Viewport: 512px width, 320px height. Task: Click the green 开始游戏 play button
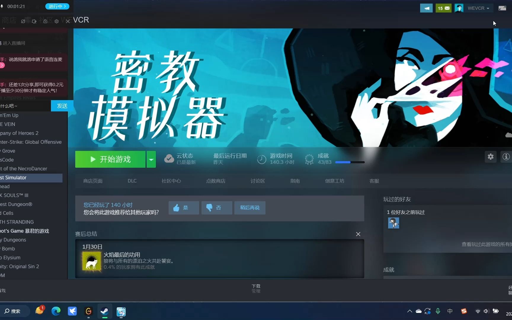pos(110,159)
